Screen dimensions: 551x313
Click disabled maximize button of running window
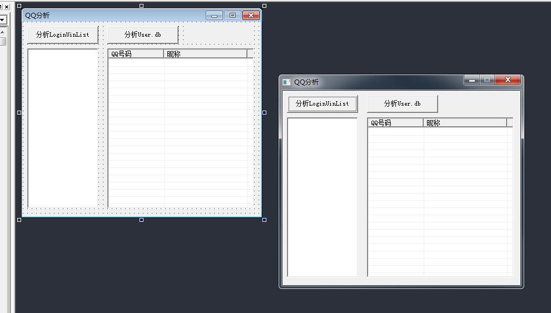coord(487,80)
